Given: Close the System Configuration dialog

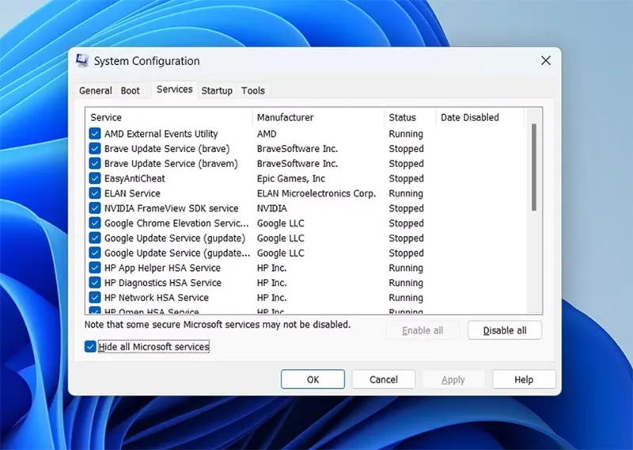Looking at the screenshot, I should click(x=545, y=61).
